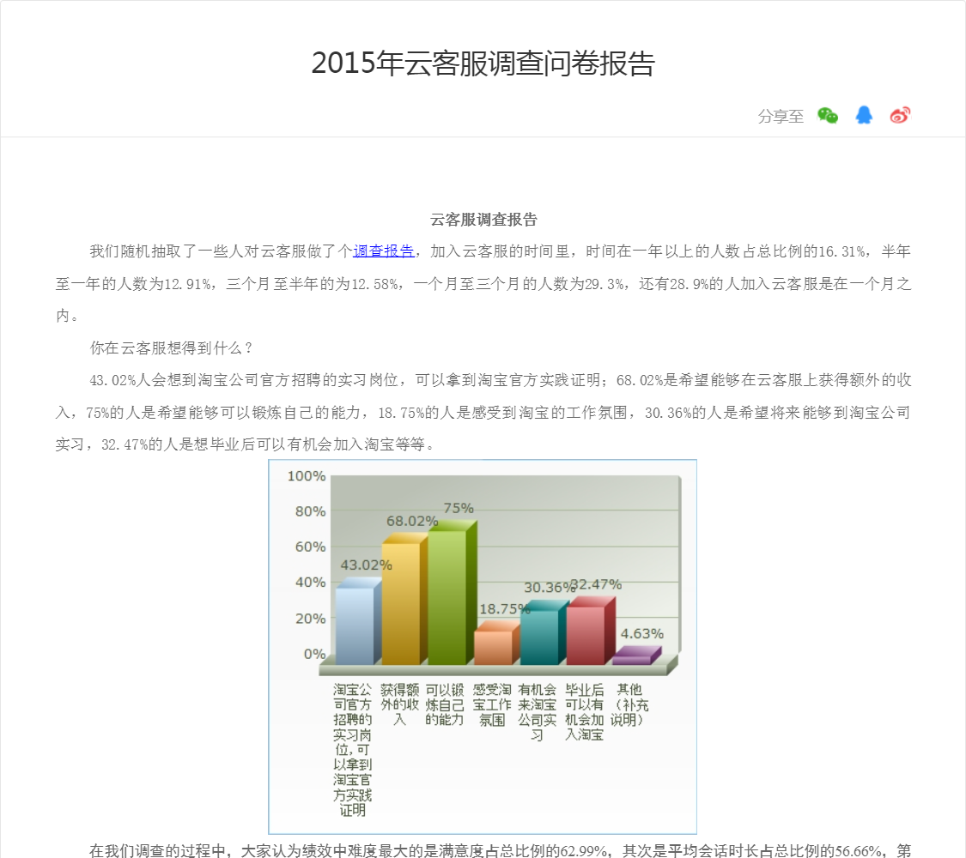Click the question 你在云客服想得到什么？
The width and height of the screenshot is (966, 858).
(x=171, y=347)
